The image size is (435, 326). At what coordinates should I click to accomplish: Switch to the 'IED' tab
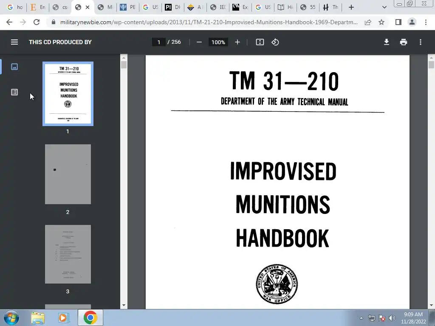point(218,7)
